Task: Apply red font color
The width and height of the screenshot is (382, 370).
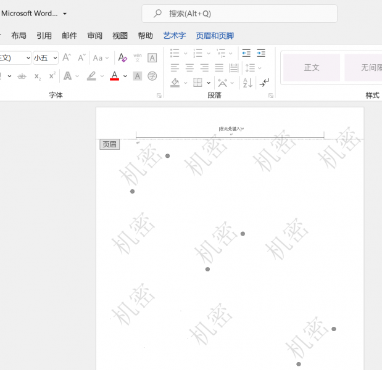Action: tap(115, 76)
